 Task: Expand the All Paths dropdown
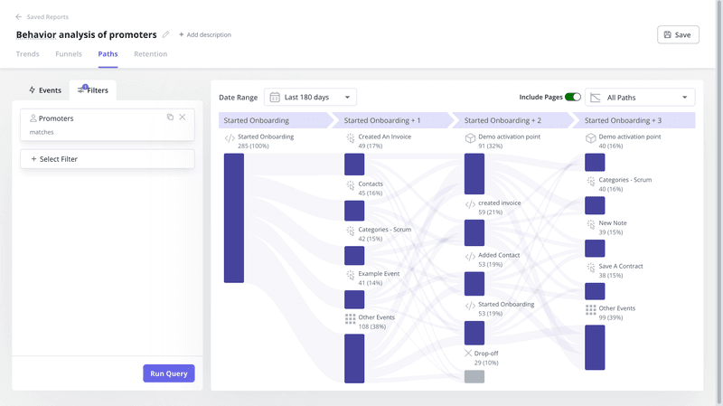pyautogui.click(x=640, y=97)
